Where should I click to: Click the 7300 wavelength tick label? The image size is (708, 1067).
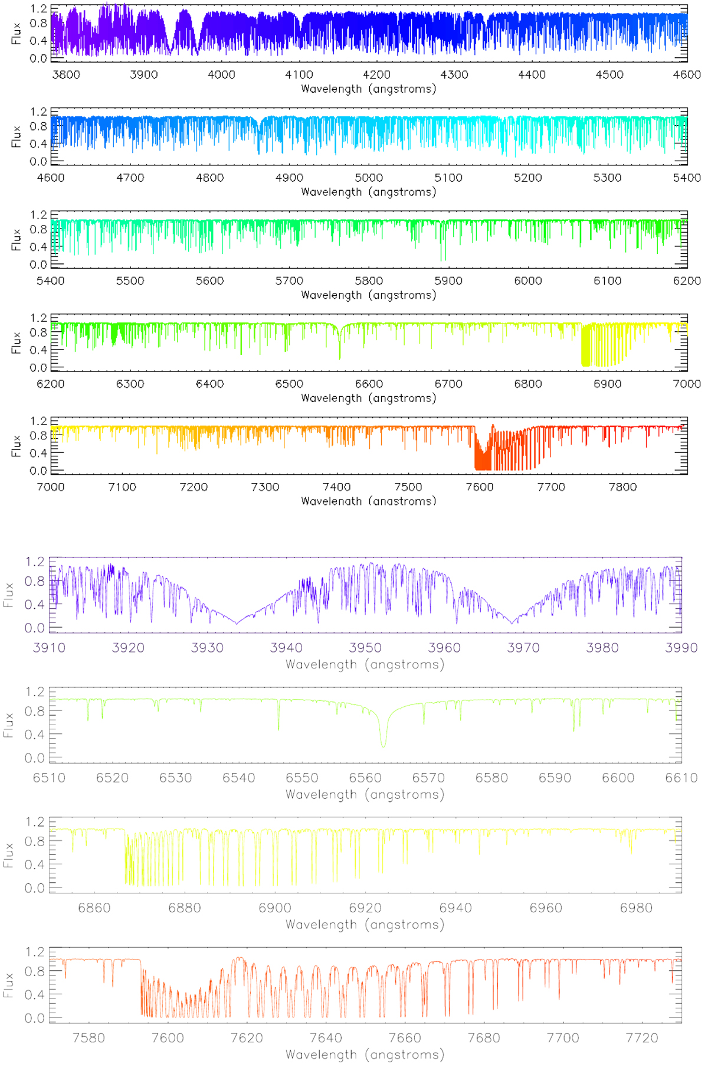click(265, 487)
